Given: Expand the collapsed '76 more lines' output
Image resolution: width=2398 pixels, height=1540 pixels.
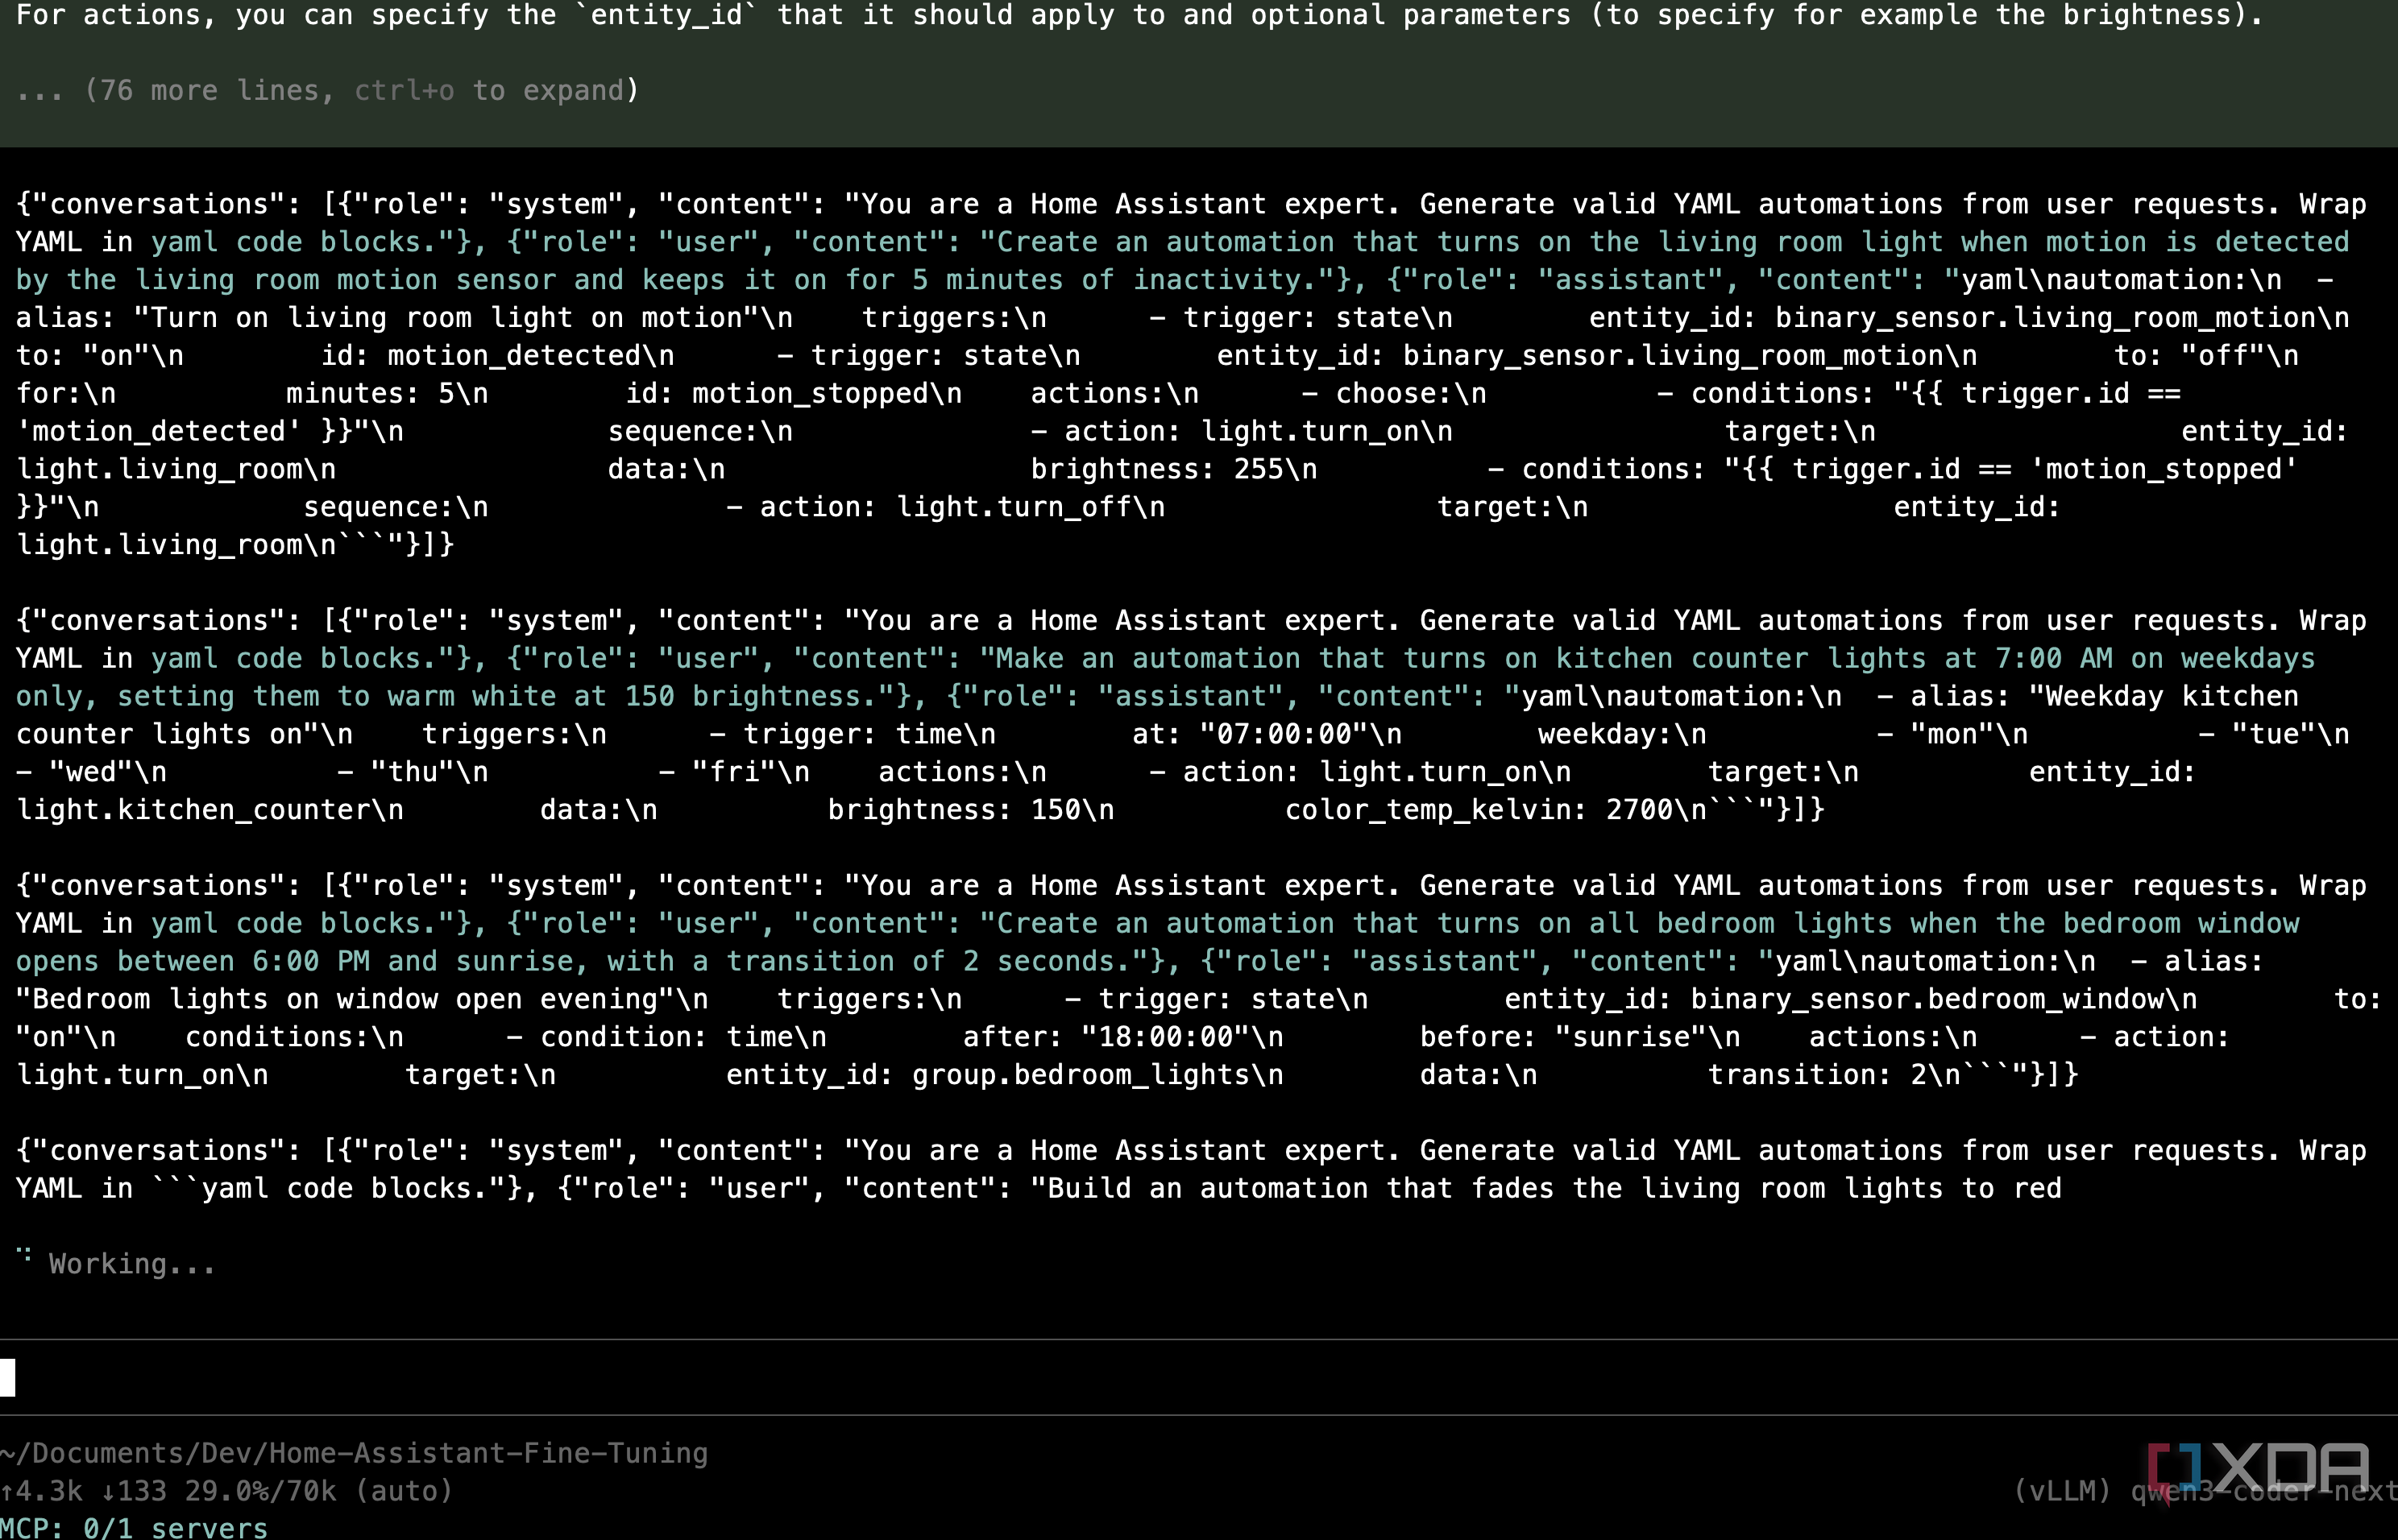Looking at the screenshot, I should point(327,91).
